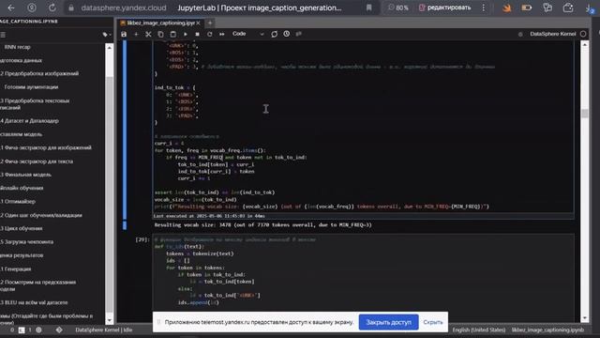This screenshot has width=600, height=338.
Task: Restart the kernel
Action: coord(210,34)
